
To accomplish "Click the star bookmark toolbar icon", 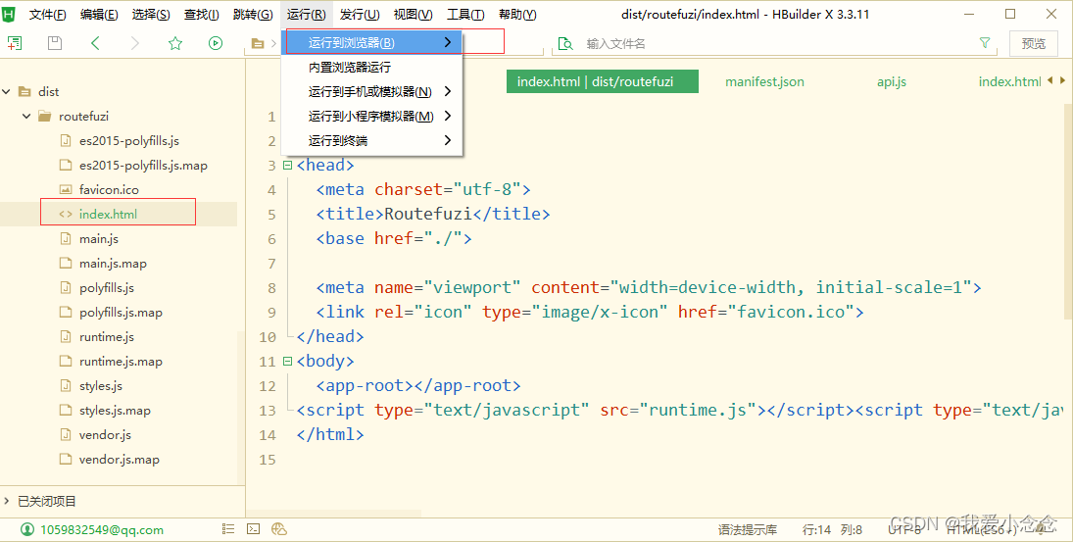I will tap(175, 43).
